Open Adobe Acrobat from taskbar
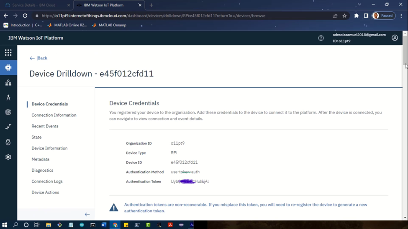This screenshot has height=229, width=408. (x=170, y=225)
